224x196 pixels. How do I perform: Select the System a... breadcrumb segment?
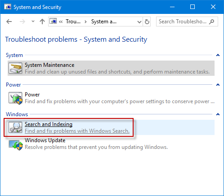[104, 22]
